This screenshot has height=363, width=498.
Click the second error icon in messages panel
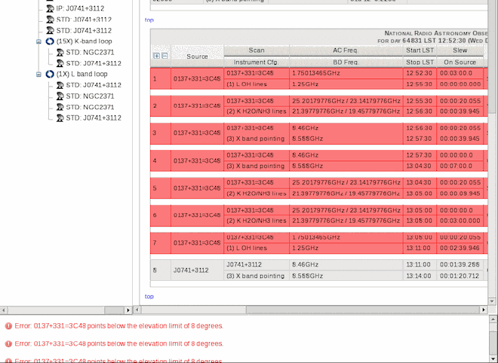(8, 343)
